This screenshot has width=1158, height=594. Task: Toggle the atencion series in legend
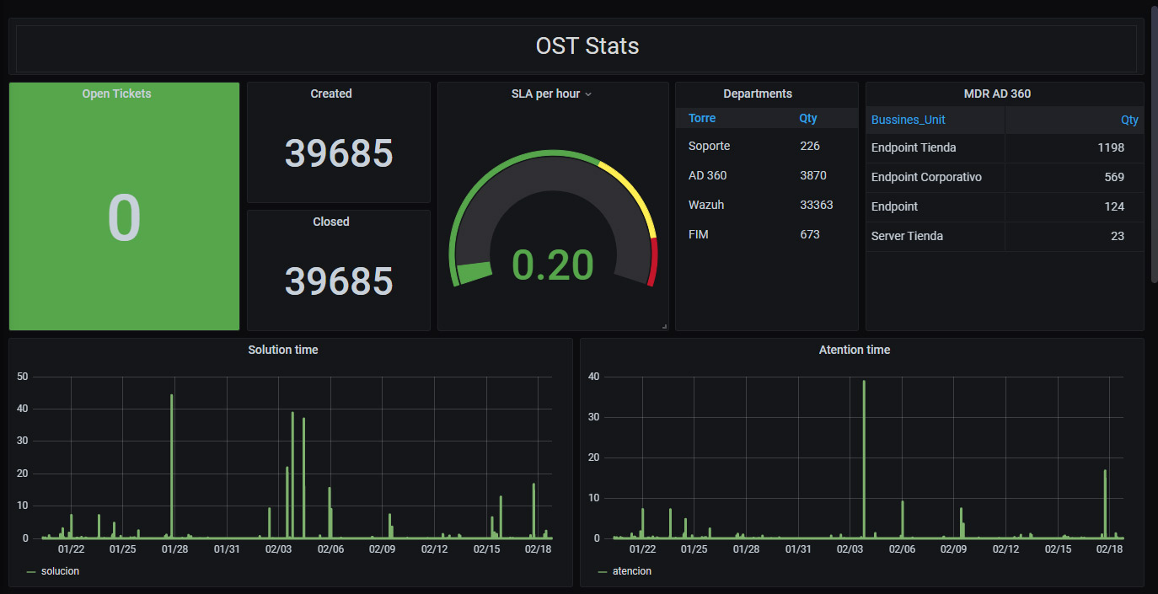(x=631, y=571)
